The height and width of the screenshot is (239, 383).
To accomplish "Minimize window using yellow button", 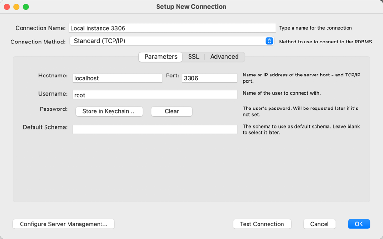I will point(16,7).
